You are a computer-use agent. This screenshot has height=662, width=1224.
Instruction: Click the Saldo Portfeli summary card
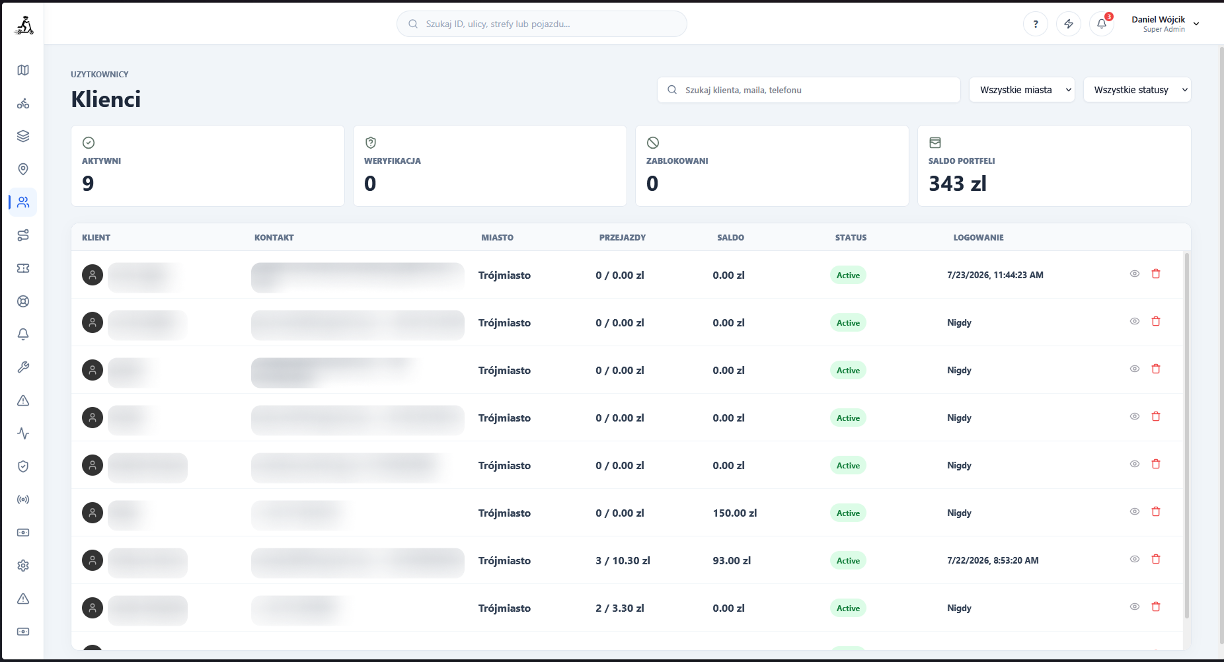[1054, 166]
